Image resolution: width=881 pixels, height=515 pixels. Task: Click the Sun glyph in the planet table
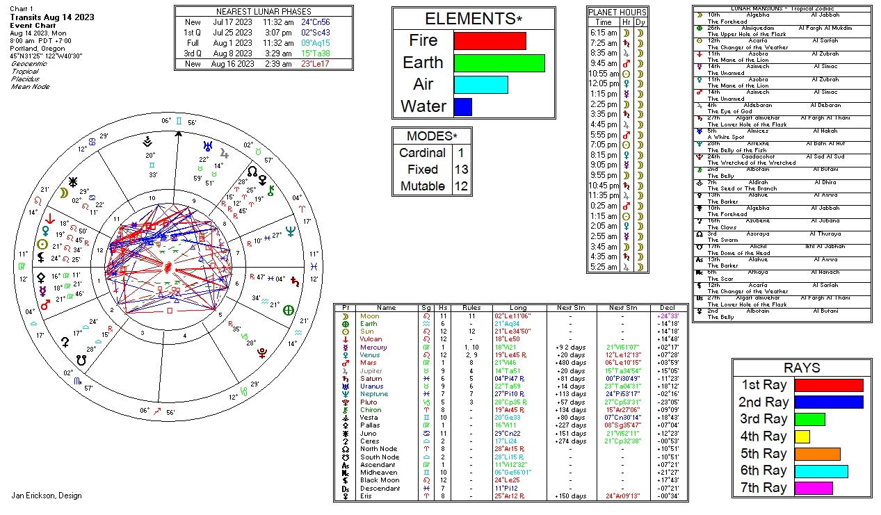345,332
